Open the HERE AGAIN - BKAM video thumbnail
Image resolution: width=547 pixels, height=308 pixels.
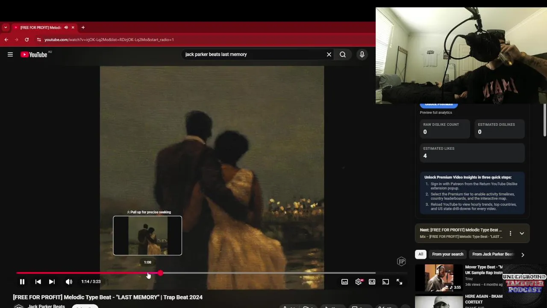tap(439, 302)
